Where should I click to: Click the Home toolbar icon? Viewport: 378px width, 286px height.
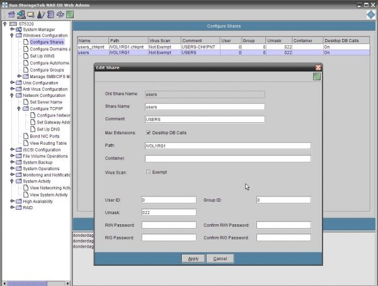[x=11, y=14]
